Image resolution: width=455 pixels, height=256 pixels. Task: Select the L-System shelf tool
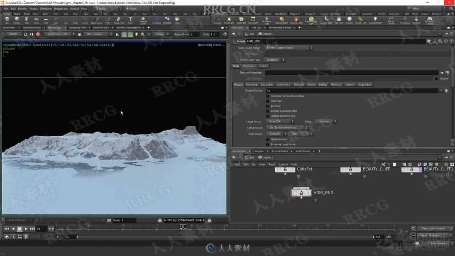[156, 20]
